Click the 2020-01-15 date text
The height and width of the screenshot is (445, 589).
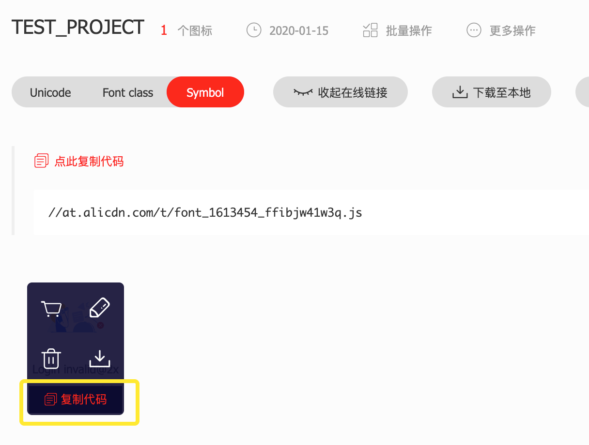pos(299,31)
